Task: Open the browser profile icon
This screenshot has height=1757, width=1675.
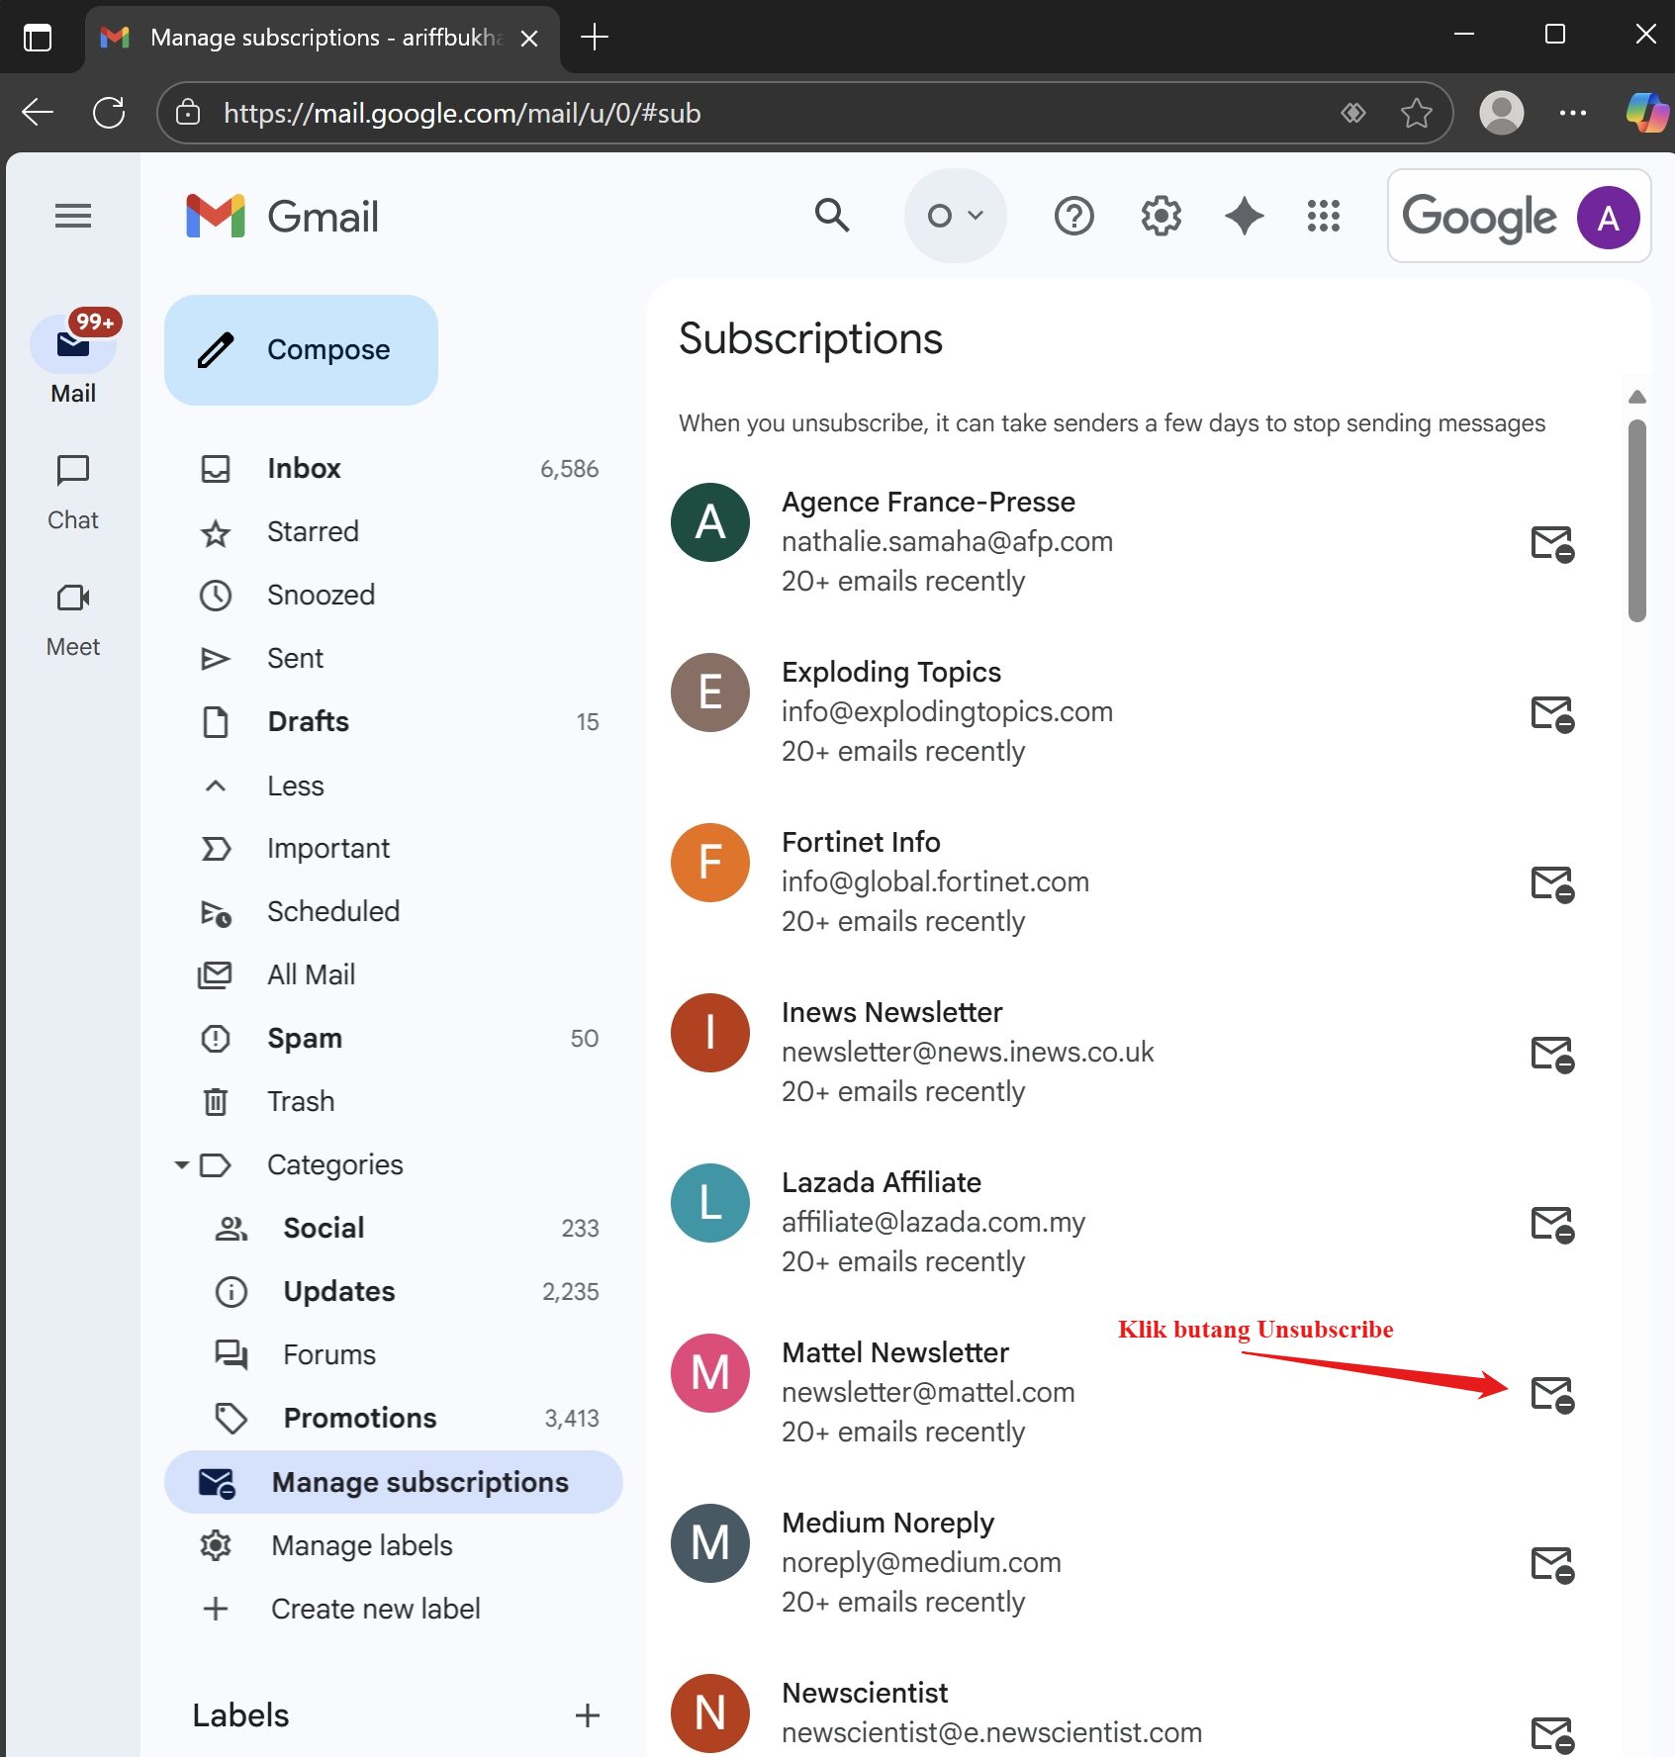Action: [1502, 113]
